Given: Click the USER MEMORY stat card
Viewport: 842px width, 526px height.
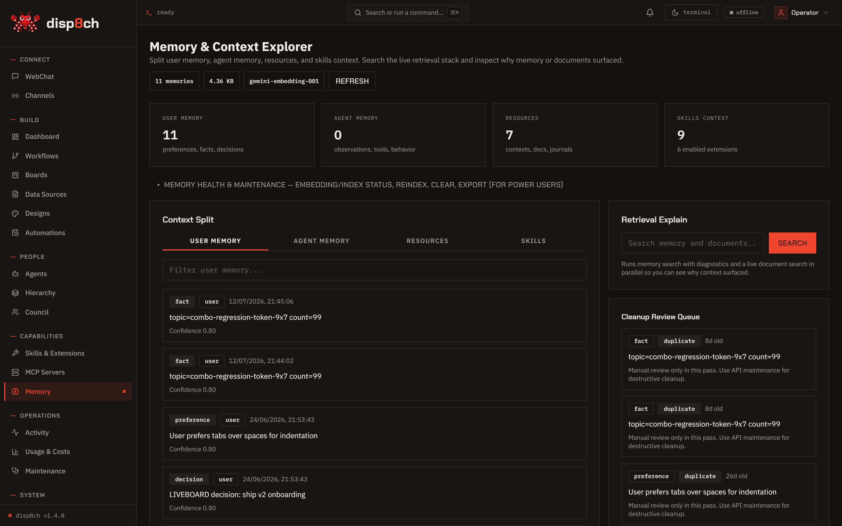Looking at the screenshot, I should tap(232, 135).
